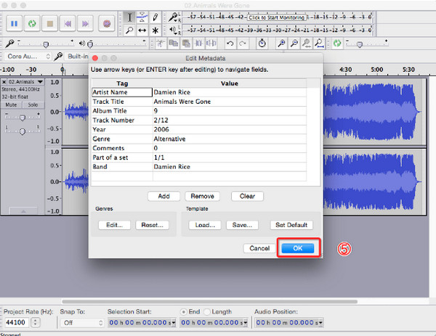The height and width of the screenshot is (336, 436).
Task: Skip to start of the track
Action: [x=68, y=24]
